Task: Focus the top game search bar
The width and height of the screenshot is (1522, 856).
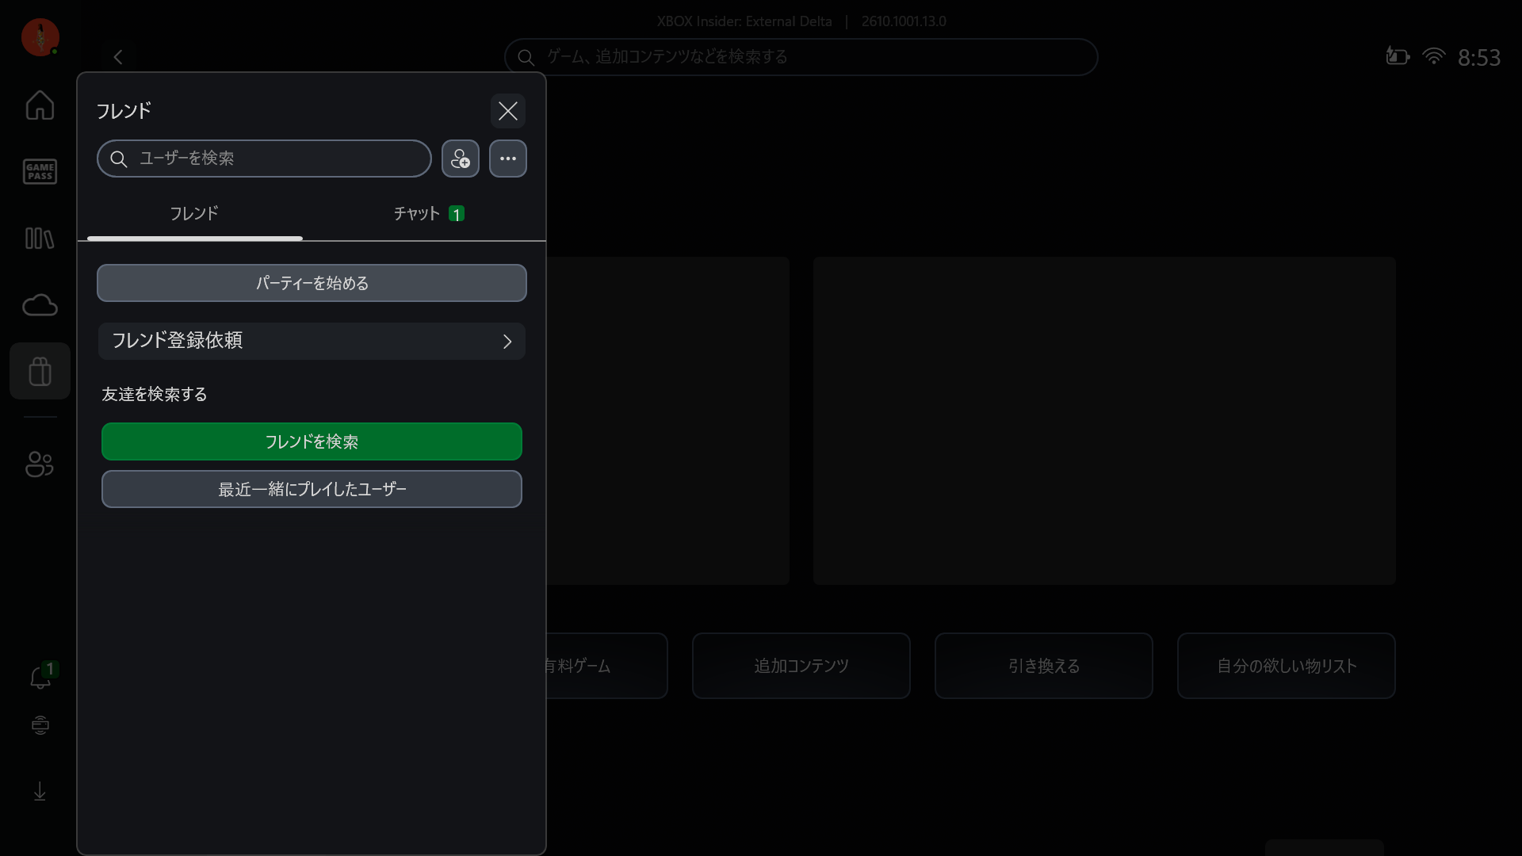Action: pyautogui.click(x=801, y=57)
